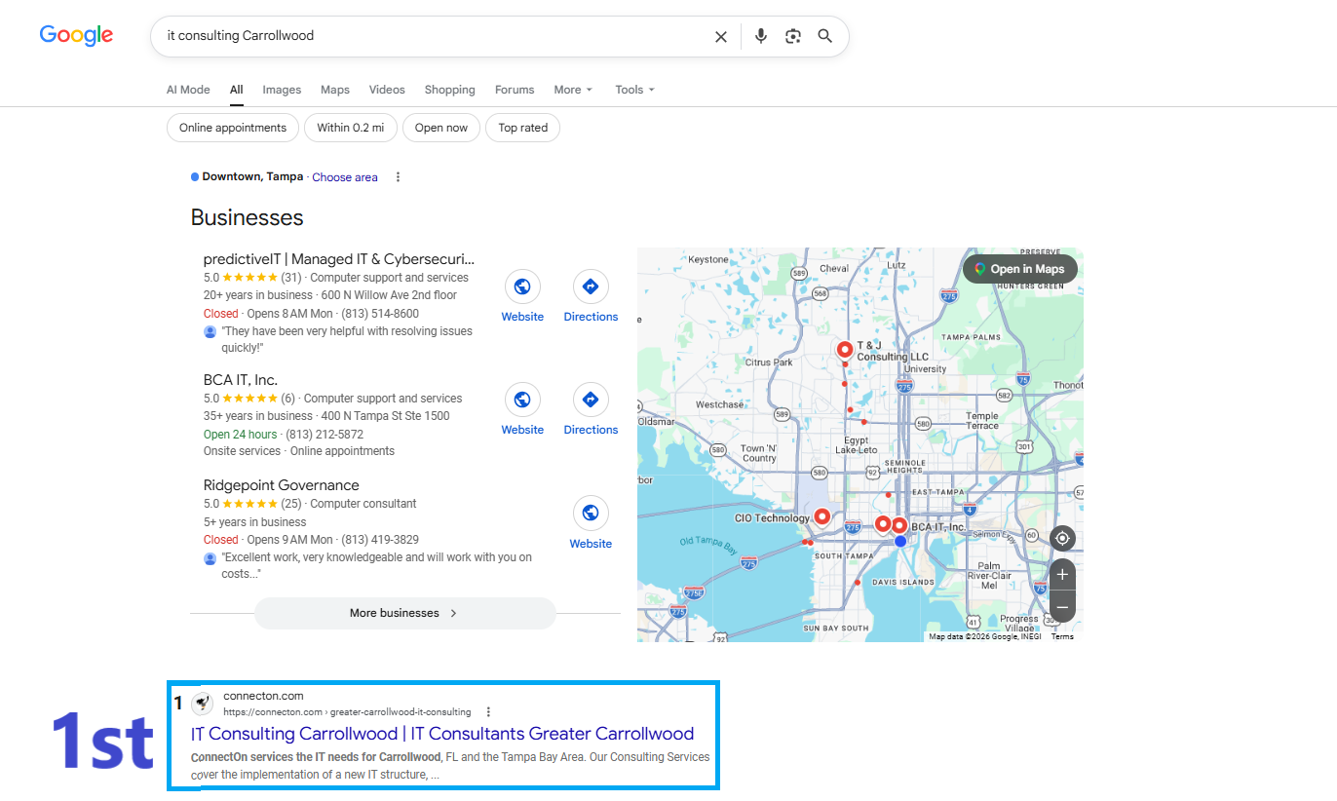
Task: Click the connecton.com site name
Action: [263, 696]
